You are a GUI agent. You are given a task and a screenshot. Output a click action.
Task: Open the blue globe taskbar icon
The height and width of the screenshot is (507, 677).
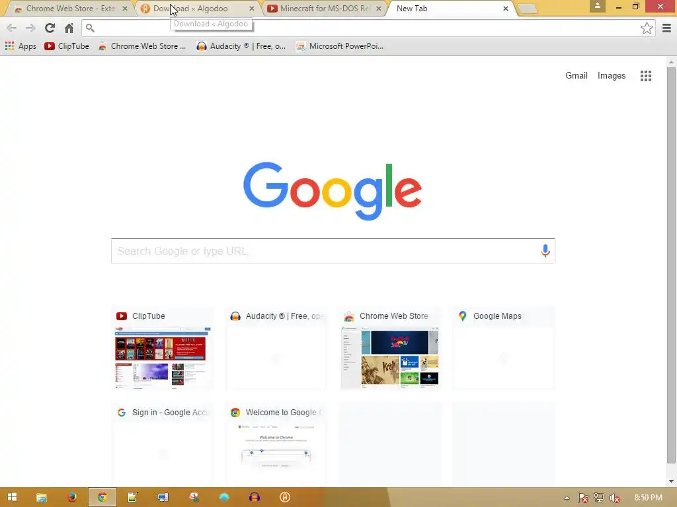point(223,497)
